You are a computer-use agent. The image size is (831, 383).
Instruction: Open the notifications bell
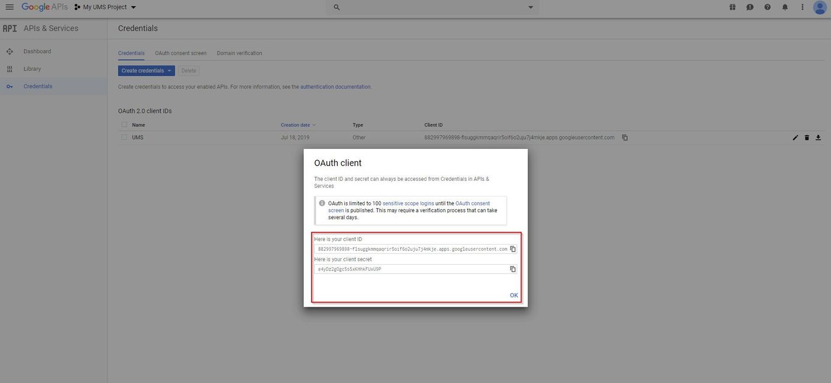[785, 7]
